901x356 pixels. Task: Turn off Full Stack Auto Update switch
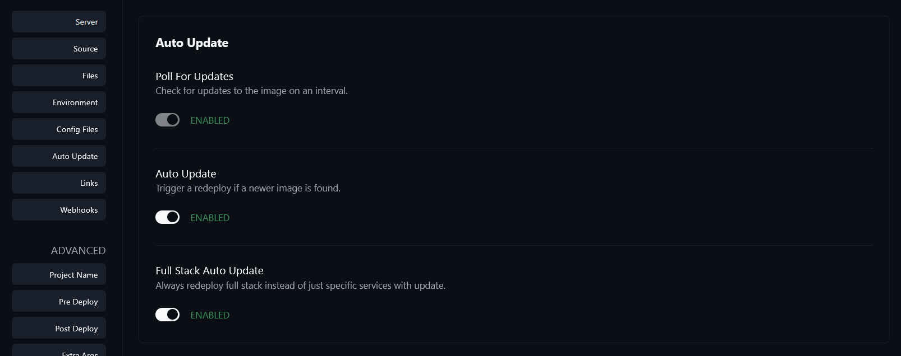click(167, 315)
